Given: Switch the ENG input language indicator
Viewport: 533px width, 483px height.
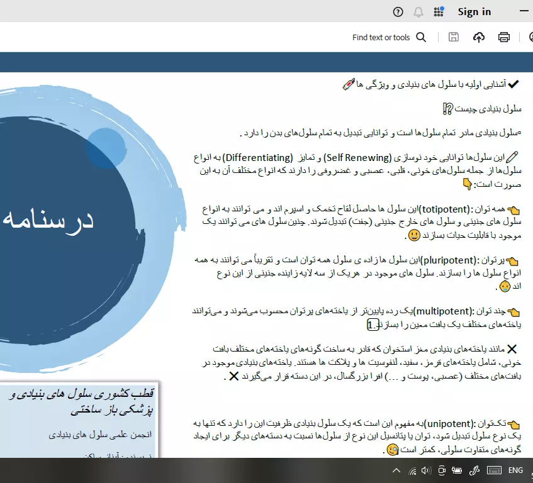Looking at the screenshot, I should tap(515, 470).
